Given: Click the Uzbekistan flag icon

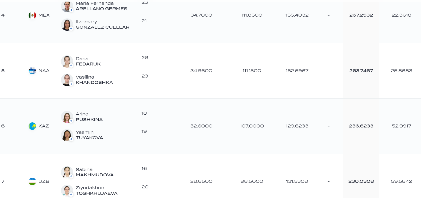Looking at the screenshot, I should point(32,181).
